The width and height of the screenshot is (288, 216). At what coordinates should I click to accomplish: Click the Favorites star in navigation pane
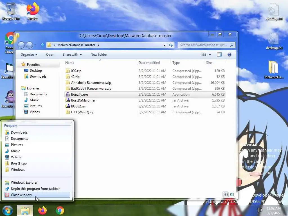[23, 64]
